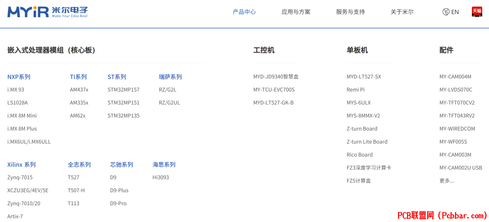
Task: Select D9-Pro module
Action: point(118,203)
